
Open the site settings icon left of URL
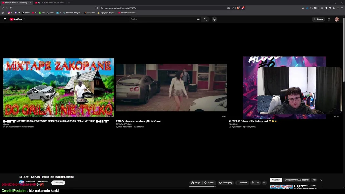click(102, 8)
